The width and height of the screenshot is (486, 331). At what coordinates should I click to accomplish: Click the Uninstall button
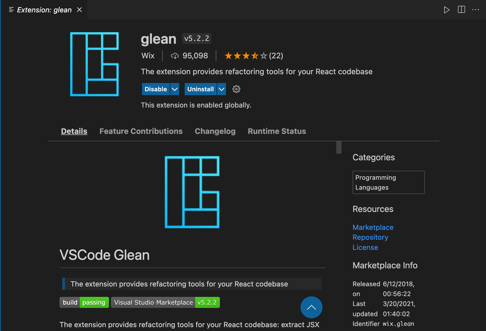(201, 89)
